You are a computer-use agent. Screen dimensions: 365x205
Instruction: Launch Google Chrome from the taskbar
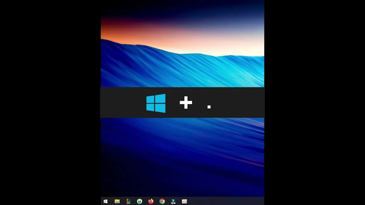coord(162,201)
